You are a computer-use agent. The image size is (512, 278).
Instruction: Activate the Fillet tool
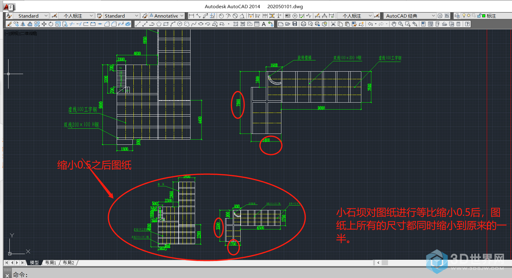tap(114, 24)
